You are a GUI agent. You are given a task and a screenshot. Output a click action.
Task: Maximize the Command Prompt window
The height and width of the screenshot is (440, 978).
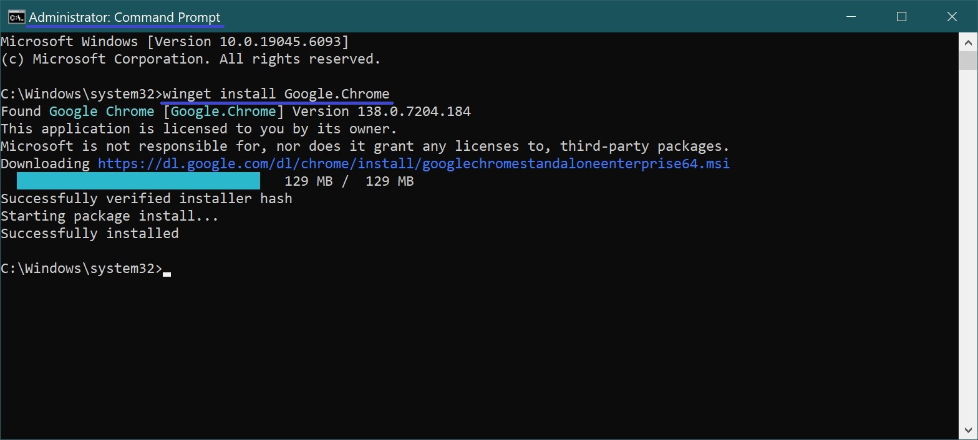tap(901, 17)
